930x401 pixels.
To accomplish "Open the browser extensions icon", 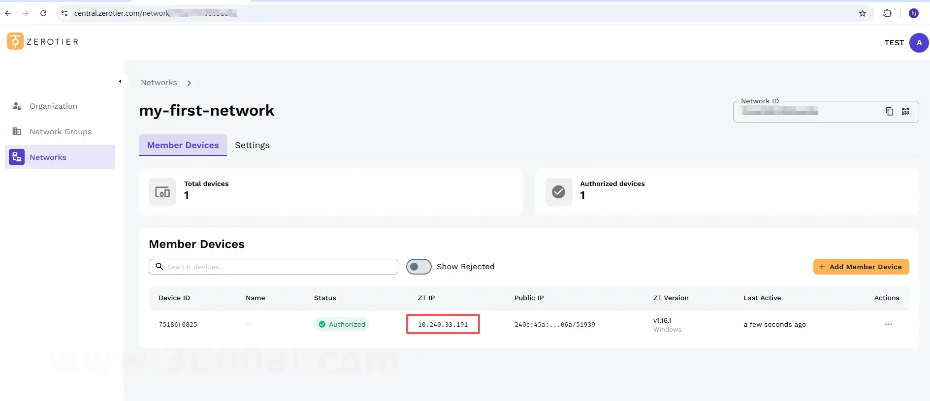I will pos(887,13).
